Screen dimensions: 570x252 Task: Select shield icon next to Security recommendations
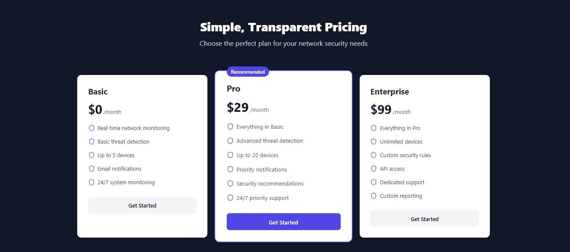(x=230, y=183)
